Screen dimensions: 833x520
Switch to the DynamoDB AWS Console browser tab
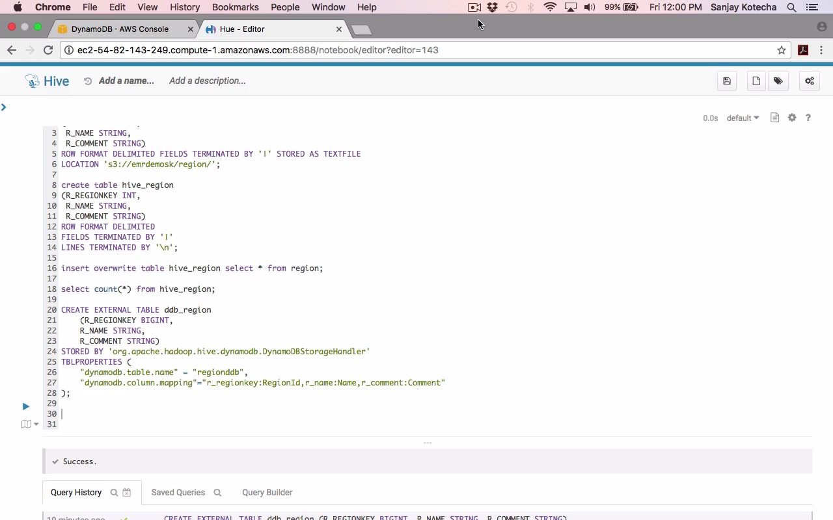pyautogui.click(x=120, y=29)
